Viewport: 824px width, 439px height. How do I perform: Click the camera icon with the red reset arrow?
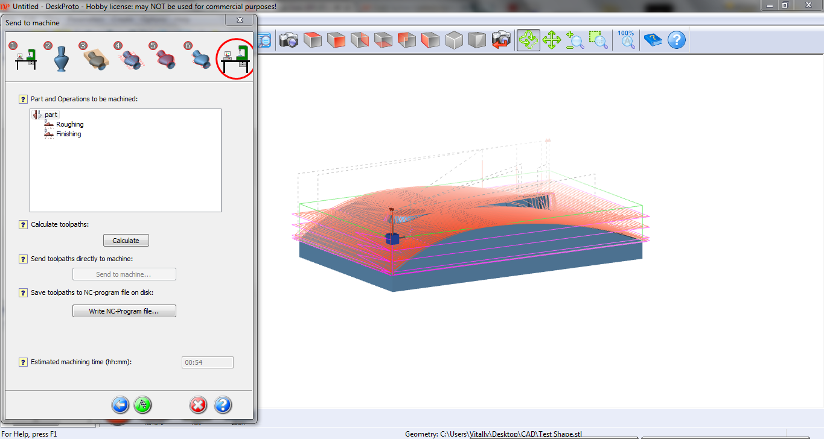(x=501, y=40)
